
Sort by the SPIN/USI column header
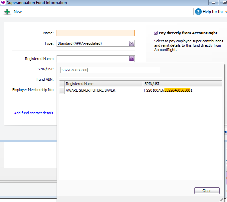pyautogui.click(x=182, y=84)
